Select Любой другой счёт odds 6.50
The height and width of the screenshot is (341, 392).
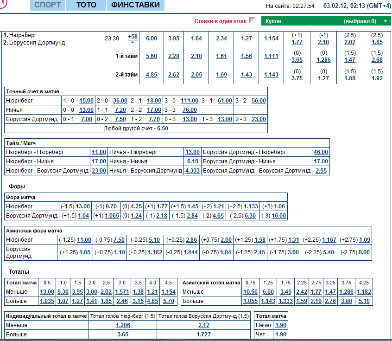click(163, 129)
